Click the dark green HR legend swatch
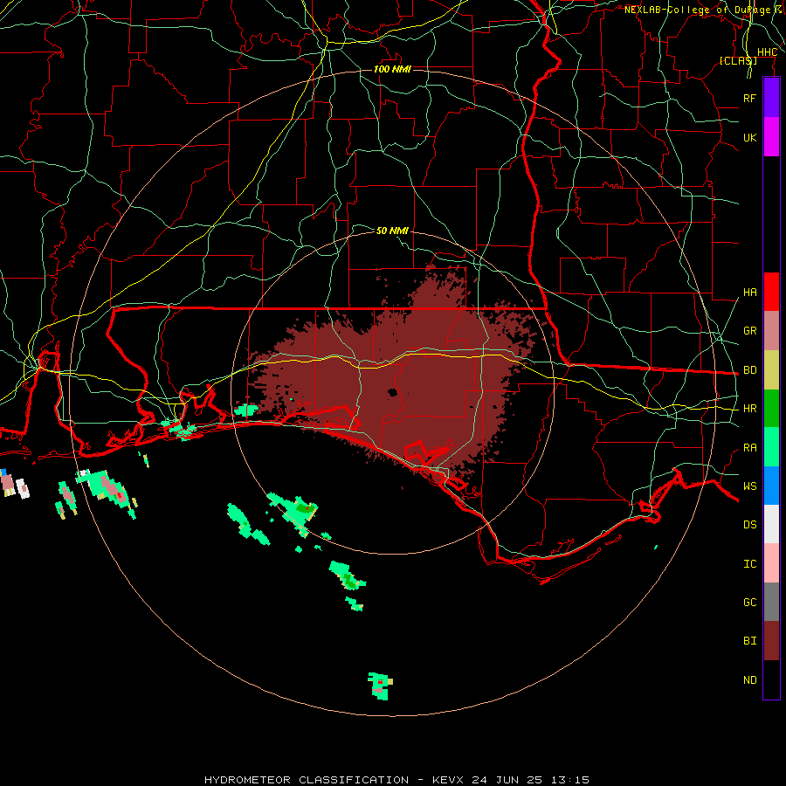The image size is (786, 786). point(771,409)
